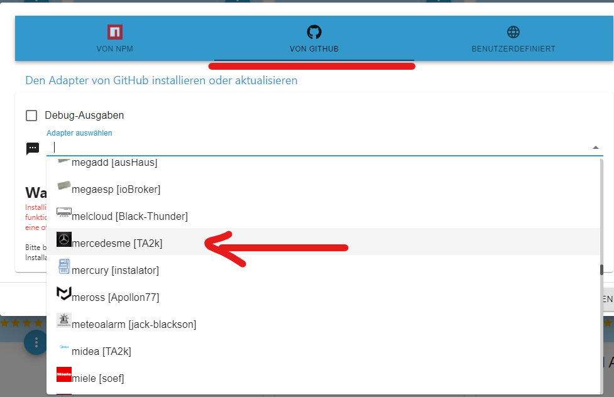Pick midea [TA2k] adapter

pos(324,351)
